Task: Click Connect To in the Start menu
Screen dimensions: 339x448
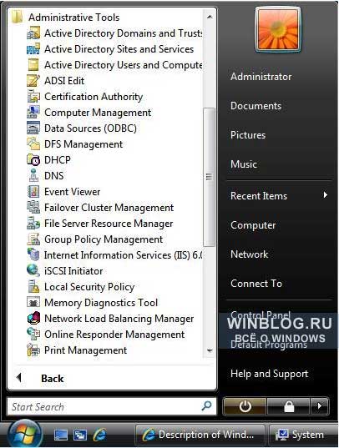Action: [256, 284]
